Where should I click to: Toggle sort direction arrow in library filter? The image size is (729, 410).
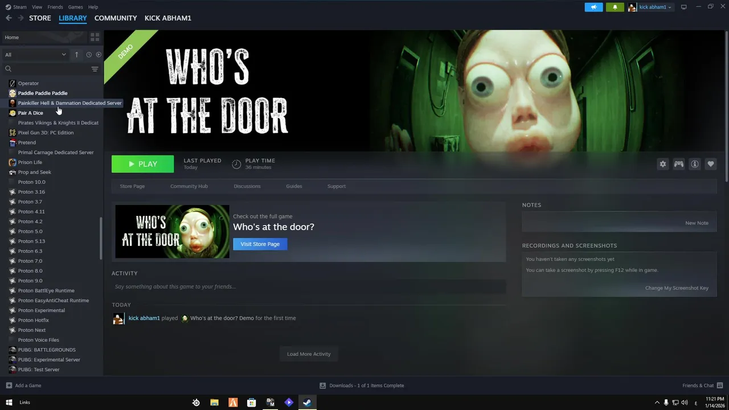[77, 55]
